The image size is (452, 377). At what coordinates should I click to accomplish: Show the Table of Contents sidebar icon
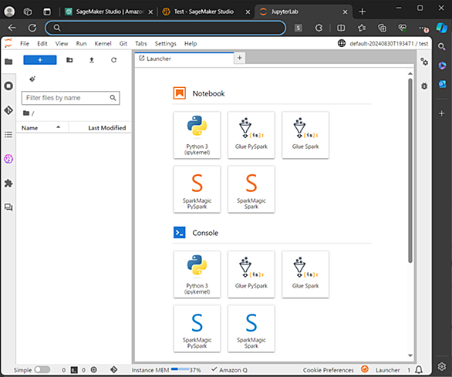pyautogui.click(x=8, y=135)
